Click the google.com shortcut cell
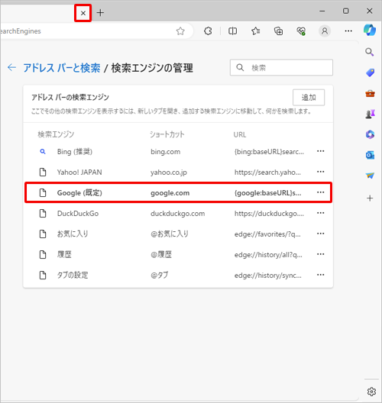 coord(170,193)
